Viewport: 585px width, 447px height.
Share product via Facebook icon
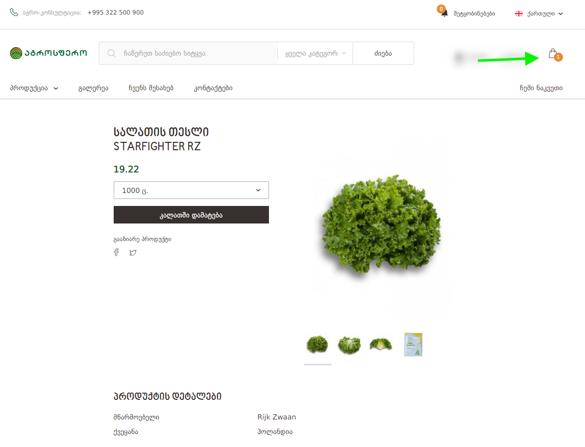[x=116, y=253]
